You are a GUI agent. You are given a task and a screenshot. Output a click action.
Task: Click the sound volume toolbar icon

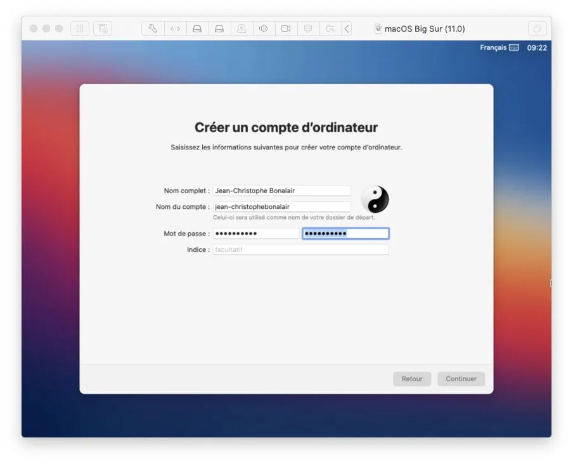264,28
